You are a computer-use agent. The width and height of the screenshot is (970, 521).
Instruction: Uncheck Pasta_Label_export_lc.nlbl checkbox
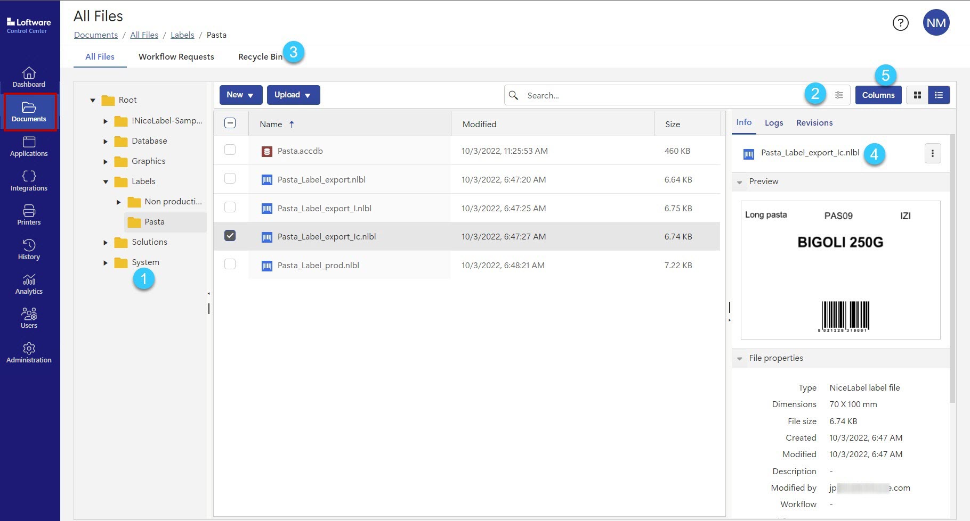coord(230,236)
